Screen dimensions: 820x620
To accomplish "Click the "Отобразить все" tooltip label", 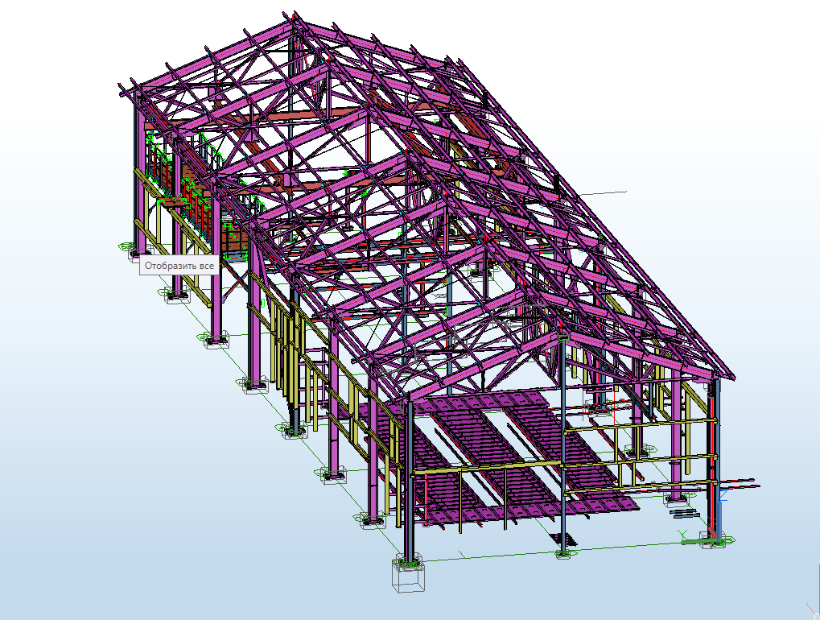I will click(179, 266).
